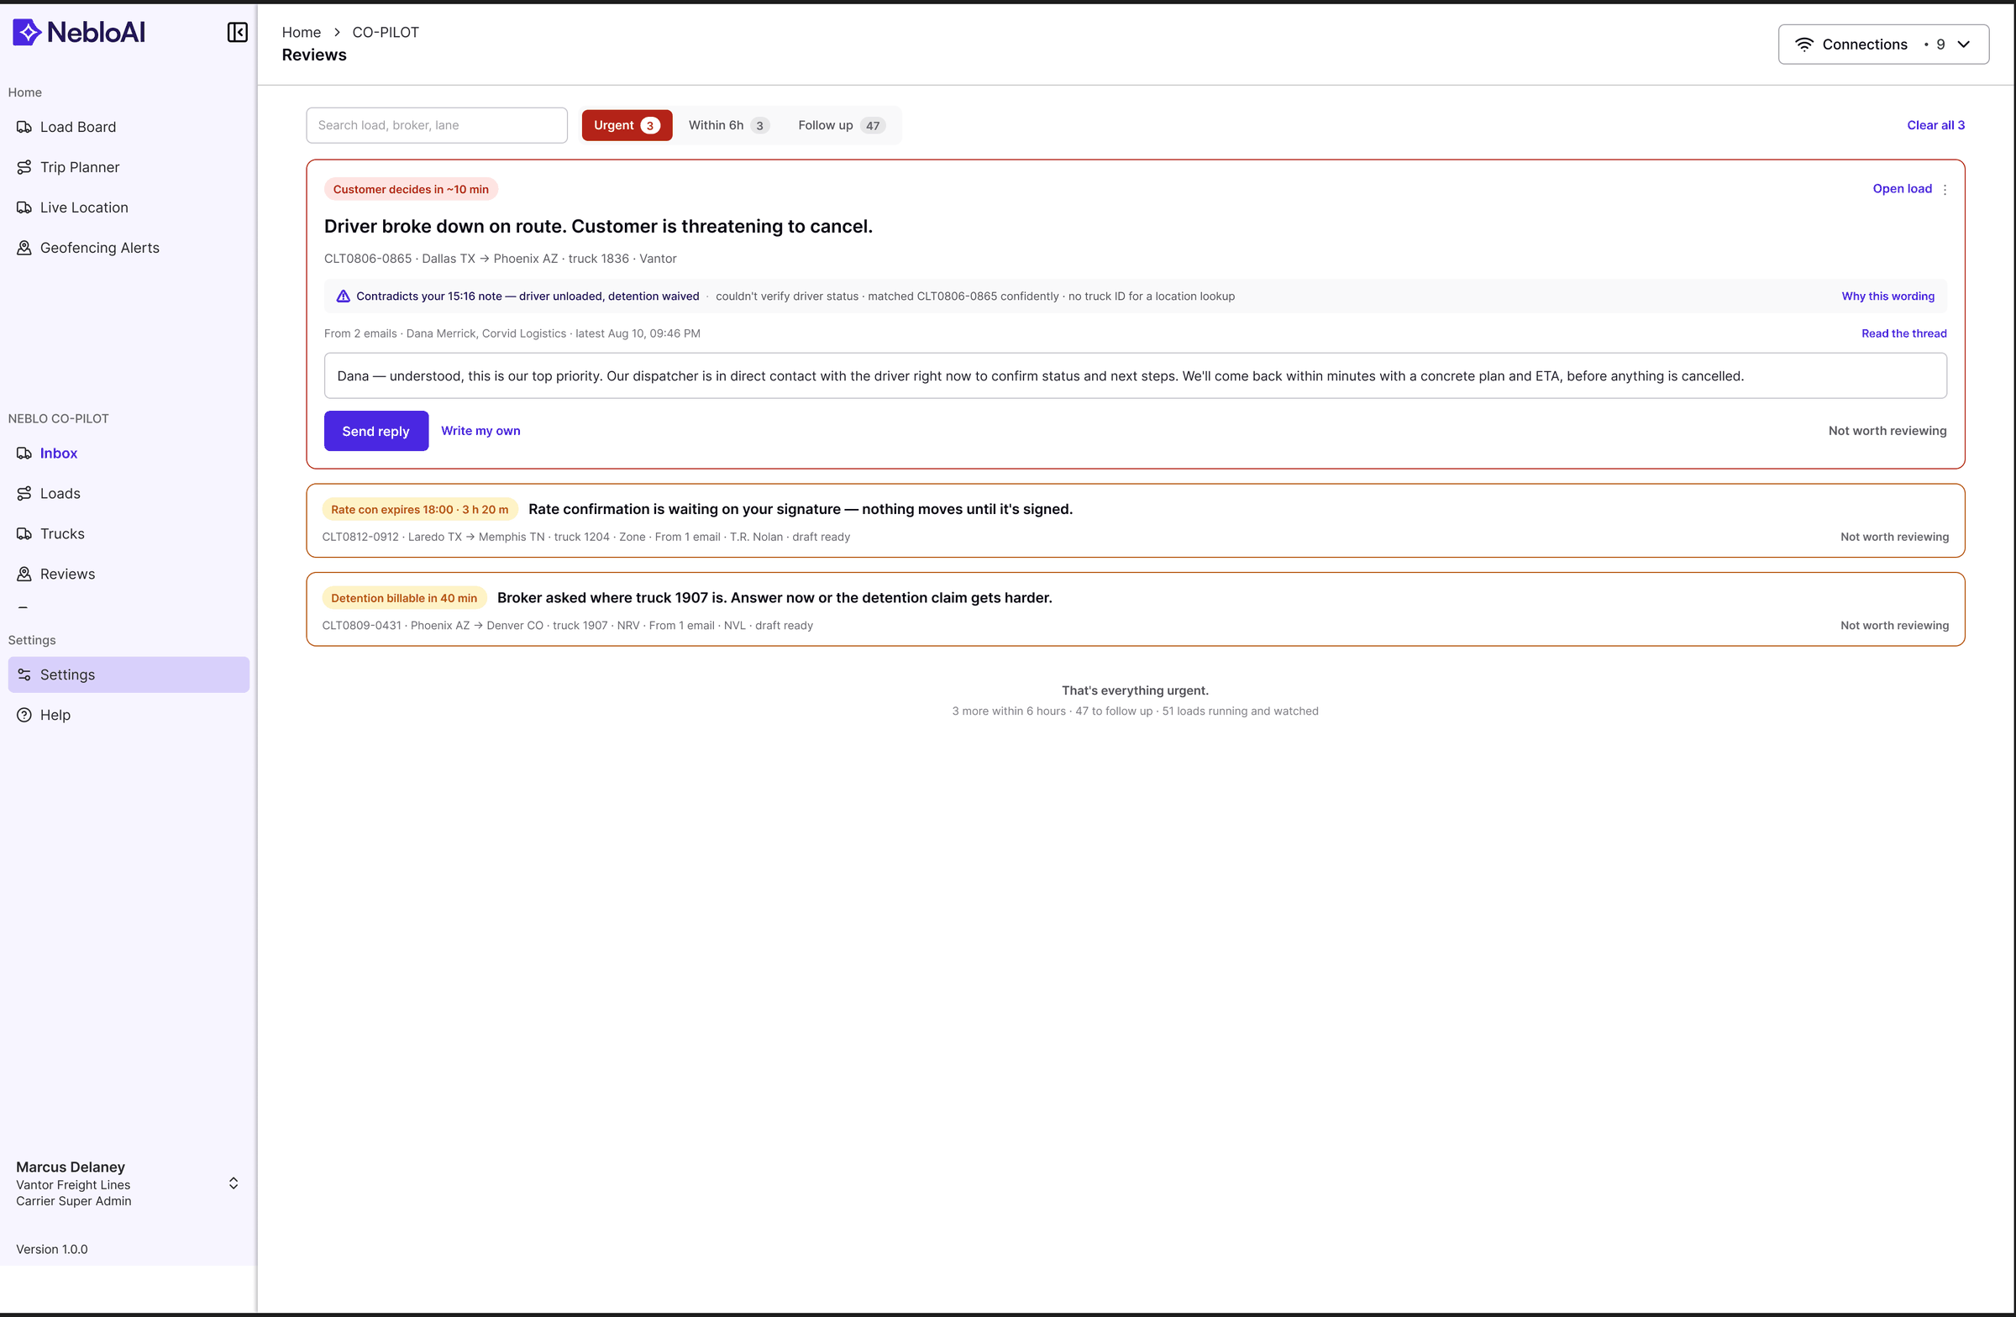Image resolution: width=2016 pixels, height=1317 pixels.
Task: Click the Rate con expires 18:00 badge
Action: click(x=419, y=510)
